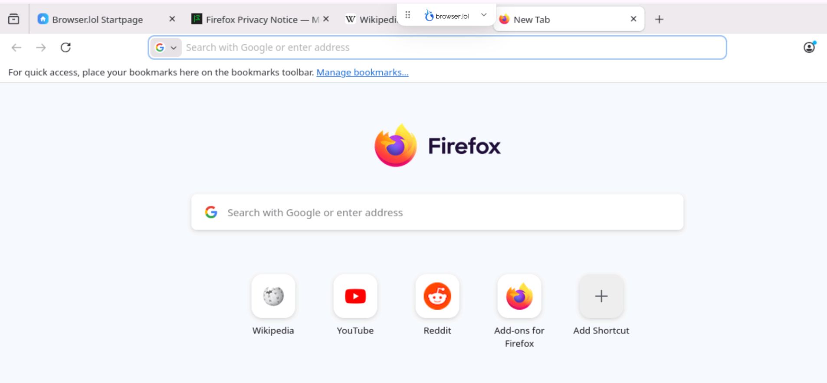Close the Firefox Privacy Notice tab
The height and width of the screenshot is (383, 827).
click(x=325, y=19)
